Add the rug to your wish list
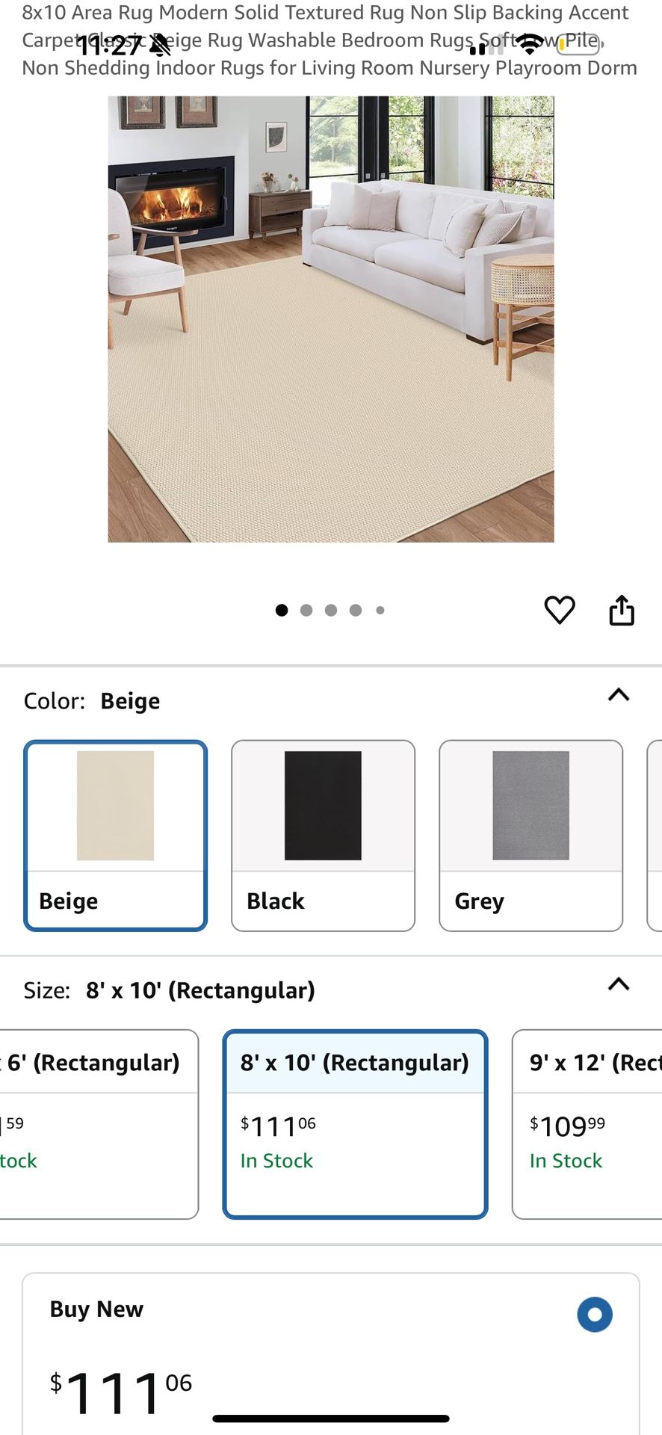Viewport: 662px width, 1435px height. coord(560,609)
